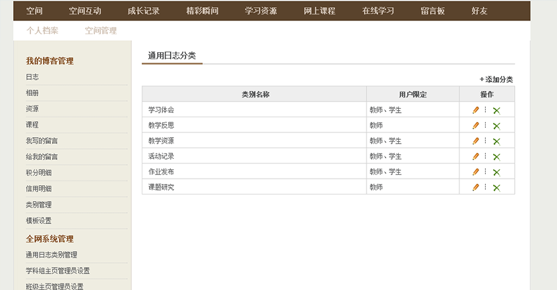Click the 我的博客管理 section heading
This screenshot has height=290, width=557.
click(x=49, y=61)
